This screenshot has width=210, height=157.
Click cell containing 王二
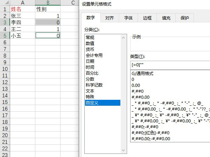pos(23,29)
